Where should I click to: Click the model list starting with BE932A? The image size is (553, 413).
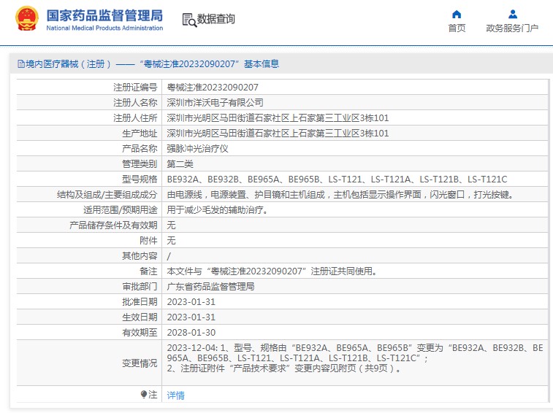coord(337,180)
